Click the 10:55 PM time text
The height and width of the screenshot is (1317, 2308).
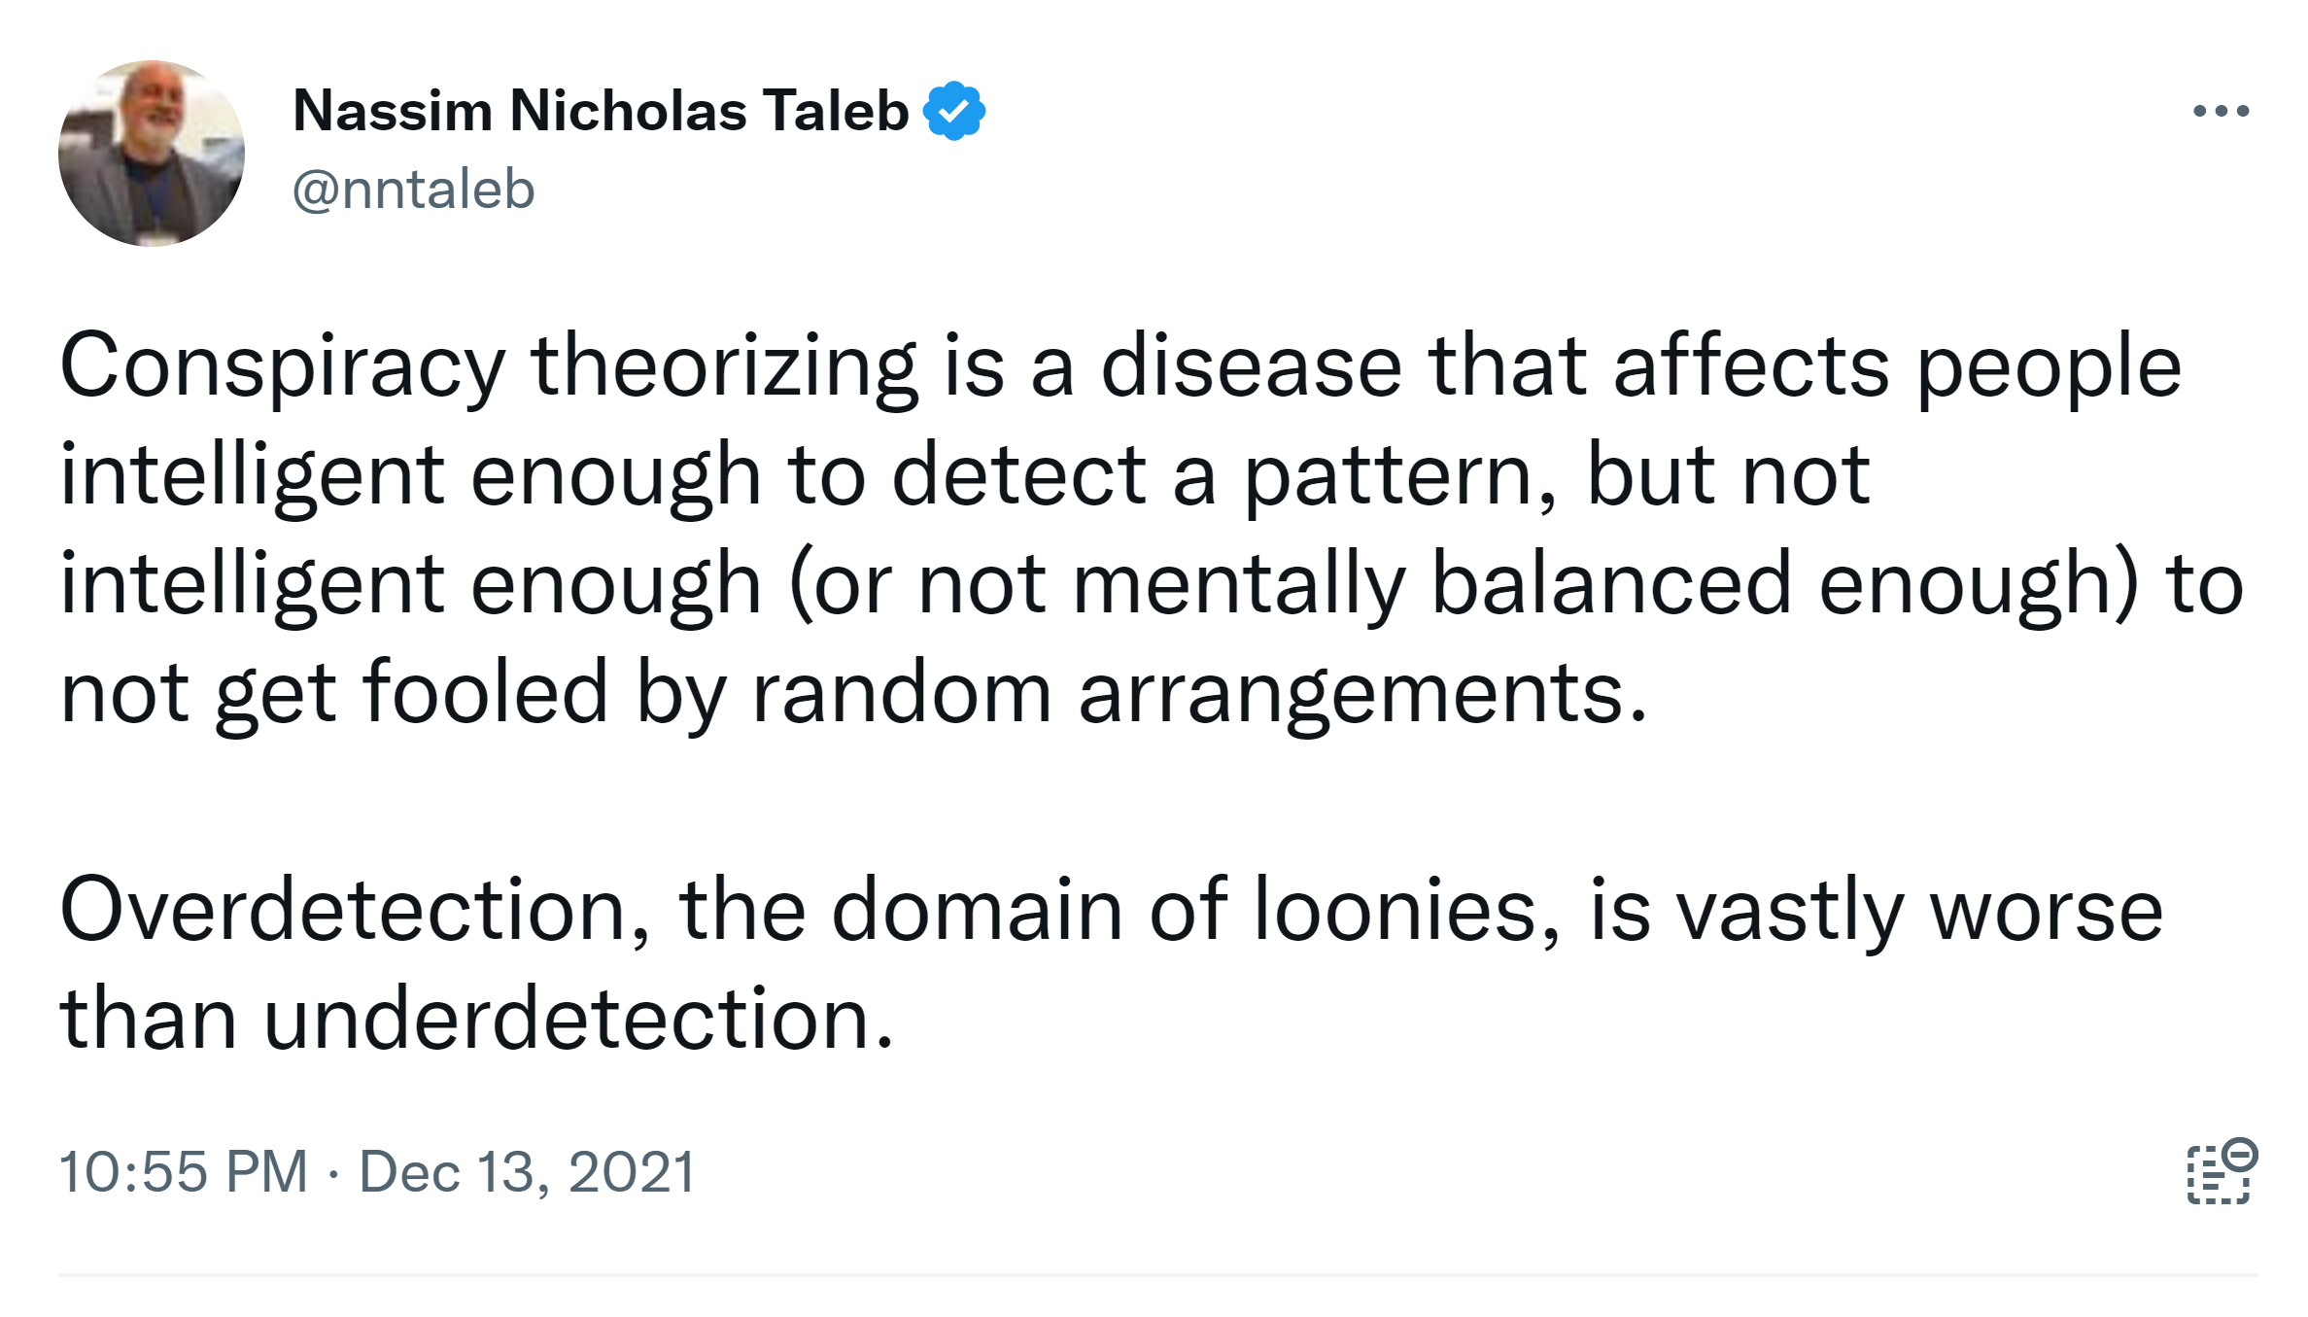point(183,1171)
